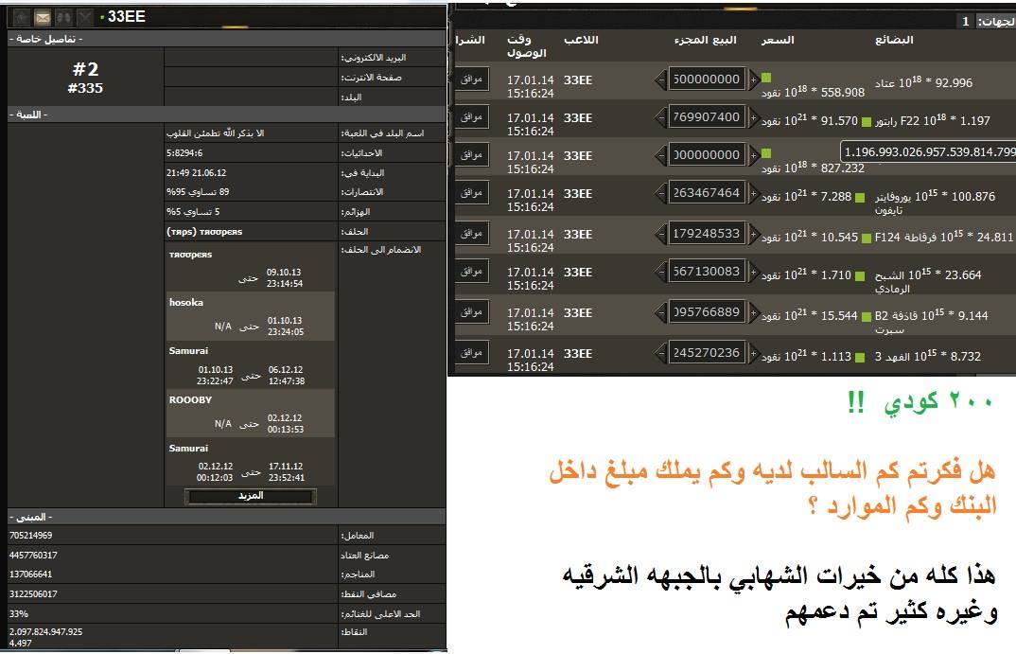Click the partial sale field showing 263467464
The image size is (1016, 654).
tap(707, 193)
